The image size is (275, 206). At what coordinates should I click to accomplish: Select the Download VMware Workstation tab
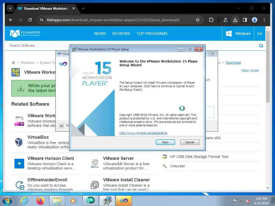click(x=46, y=8)
